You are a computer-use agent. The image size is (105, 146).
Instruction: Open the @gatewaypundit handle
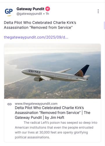[29, 14]
